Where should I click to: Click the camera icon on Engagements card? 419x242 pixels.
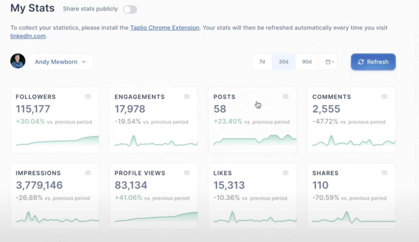point(187,96)
